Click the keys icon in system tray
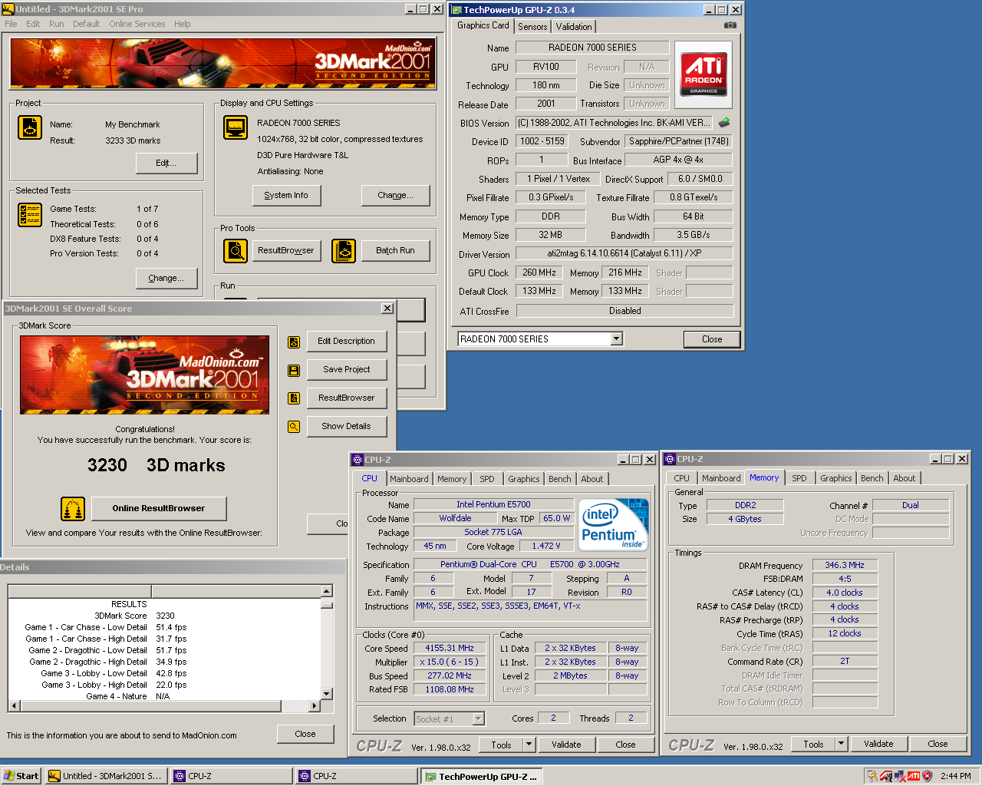982x786 pixels. click(873, 776)
